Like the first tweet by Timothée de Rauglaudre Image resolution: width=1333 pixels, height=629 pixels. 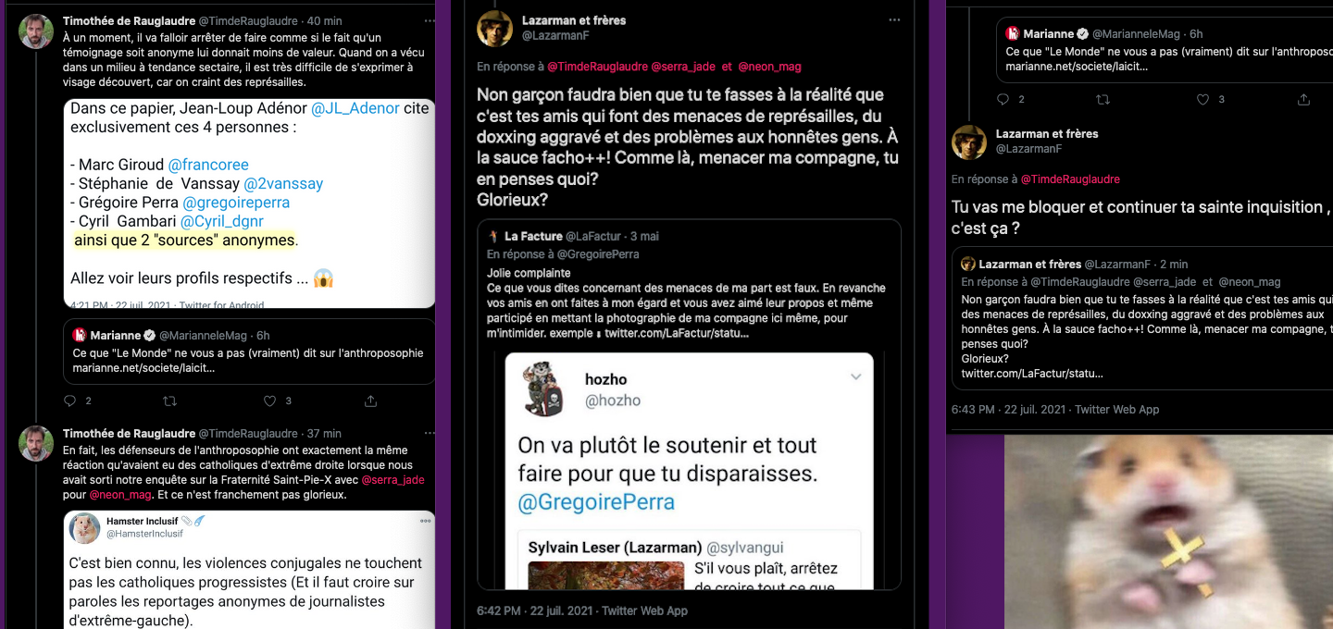tap(269, 401)
